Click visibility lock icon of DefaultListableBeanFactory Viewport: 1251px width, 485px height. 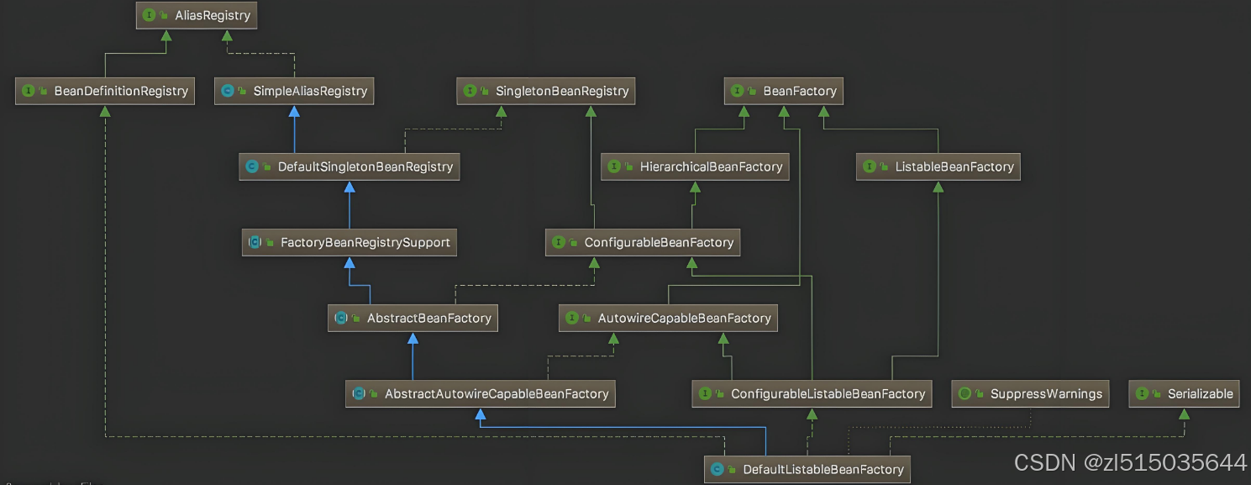coord(731,469)
